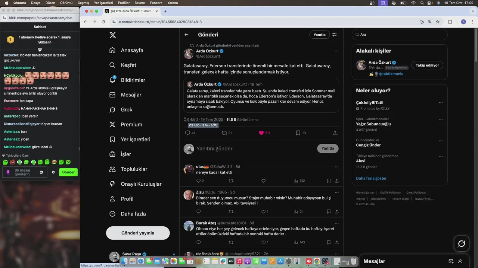
Task: Repost icon on ulas comment
Action: pyautogui.click(x=231, y=181)
